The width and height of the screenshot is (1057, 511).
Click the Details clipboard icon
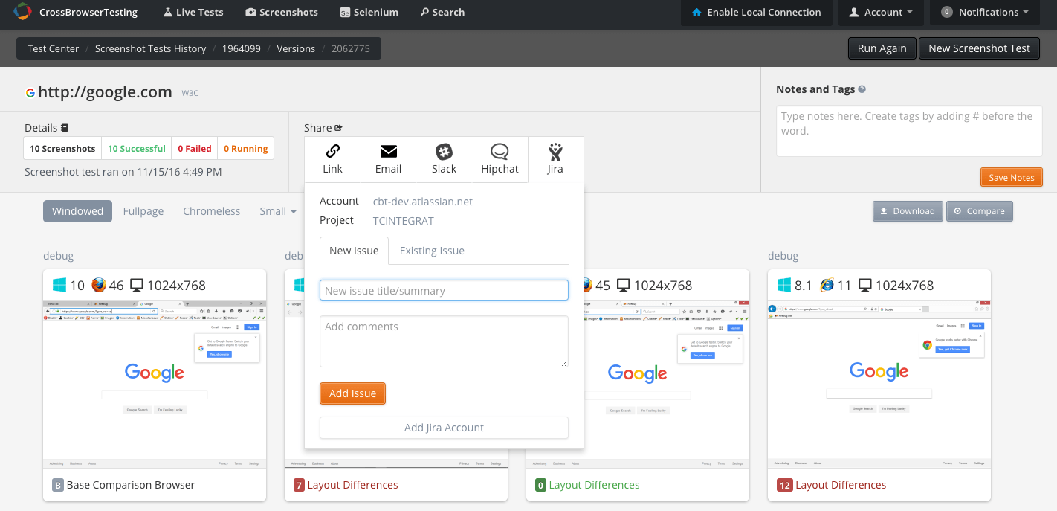pos(65,128)
